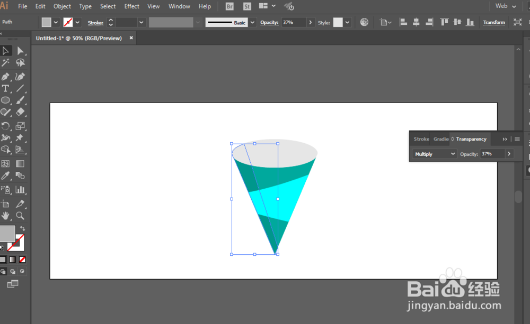Viewport: 530px width, 324px height.
Task: Swap fill and stroke colors
Action: 22,228
